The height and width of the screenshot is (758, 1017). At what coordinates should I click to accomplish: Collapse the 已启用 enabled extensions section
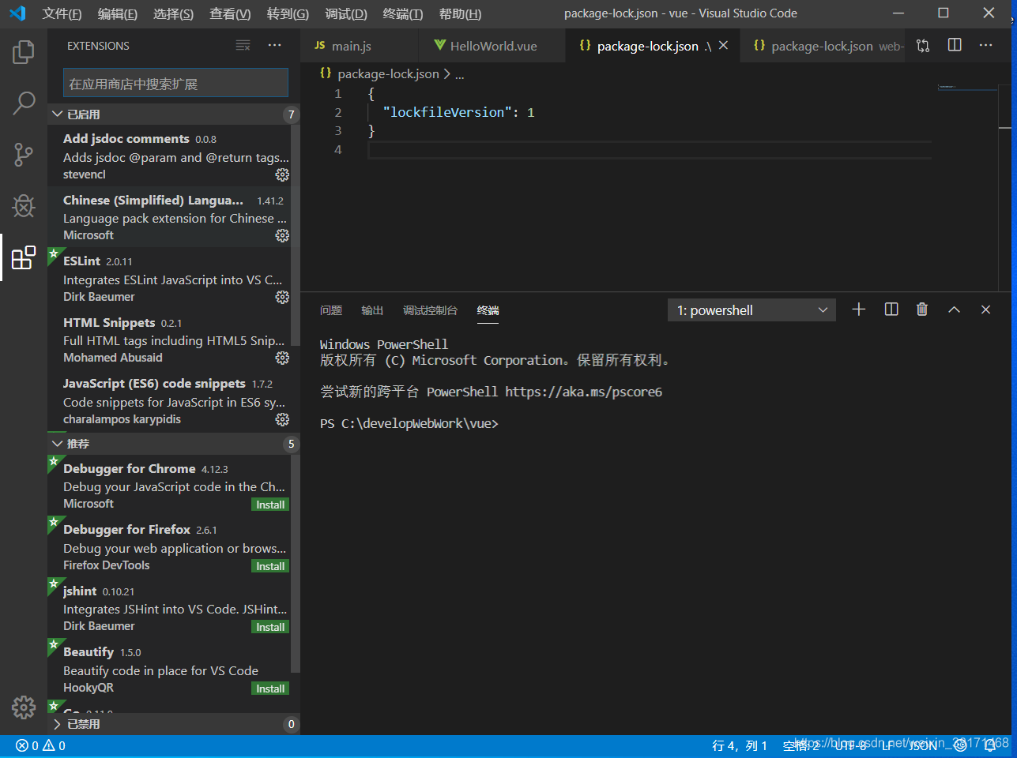(x=174, y=114)
